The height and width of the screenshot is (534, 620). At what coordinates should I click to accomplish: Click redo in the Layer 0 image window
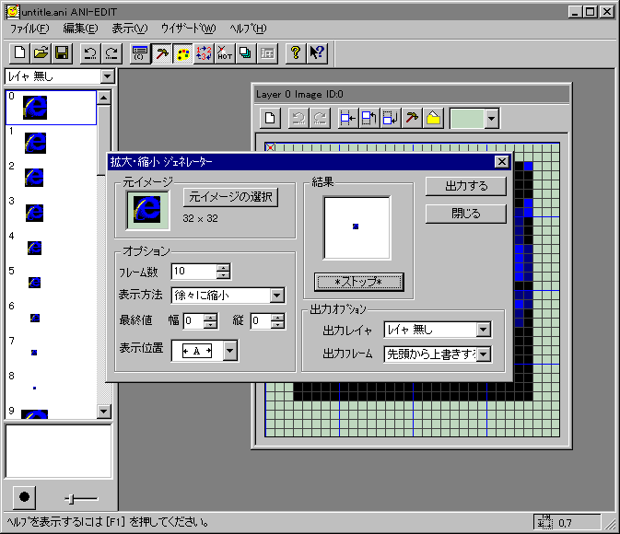coord(320,118)
